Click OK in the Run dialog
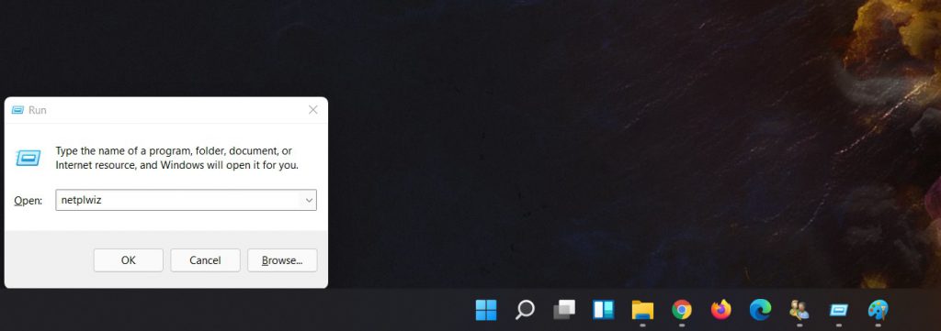The height and width of the screenshot is (331, 941). tap(129, 260)
